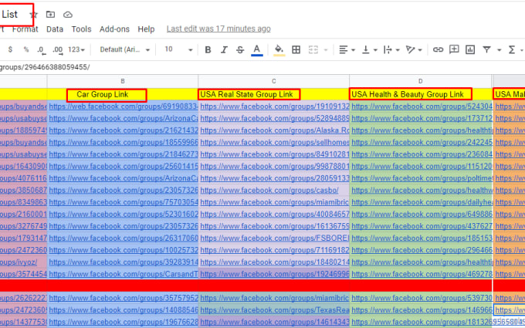This screenshot has width=525, height=328.
Task: Toggle strikethrough formatting
Action: (x=240, y=50)
